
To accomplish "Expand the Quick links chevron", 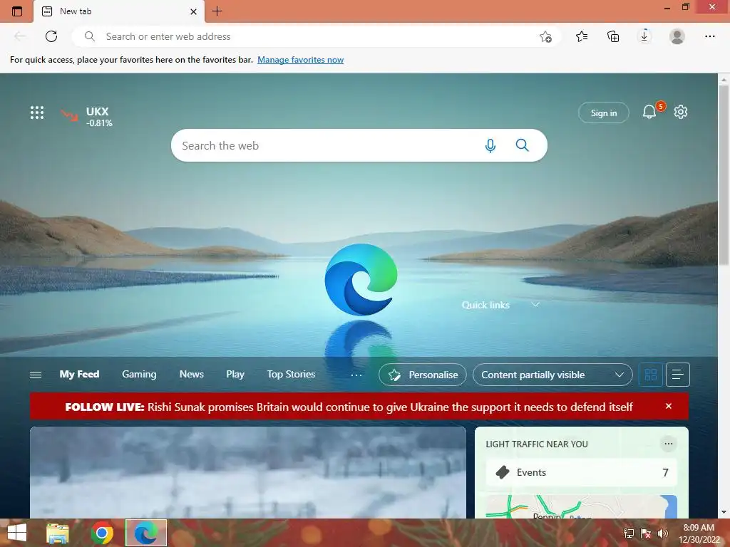I will [x=535, y=305].
